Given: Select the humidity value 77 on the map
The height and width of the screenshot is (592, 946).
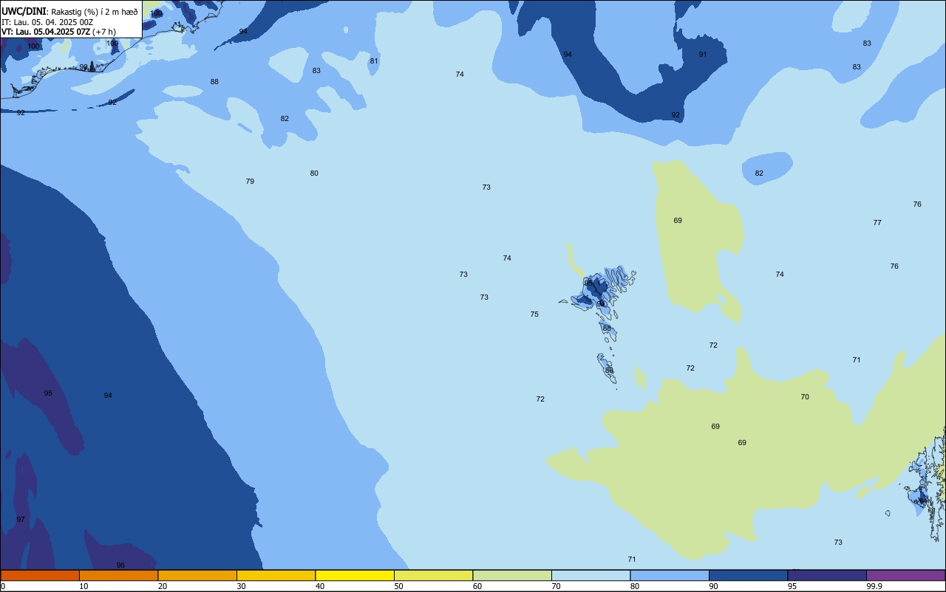Looking at the screenshot, I should click(877, 223).
